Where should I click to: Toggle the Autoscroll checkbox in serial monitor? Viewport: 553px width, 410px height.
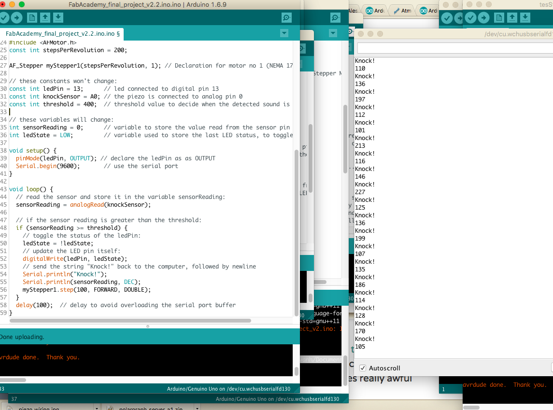point(363,368)
